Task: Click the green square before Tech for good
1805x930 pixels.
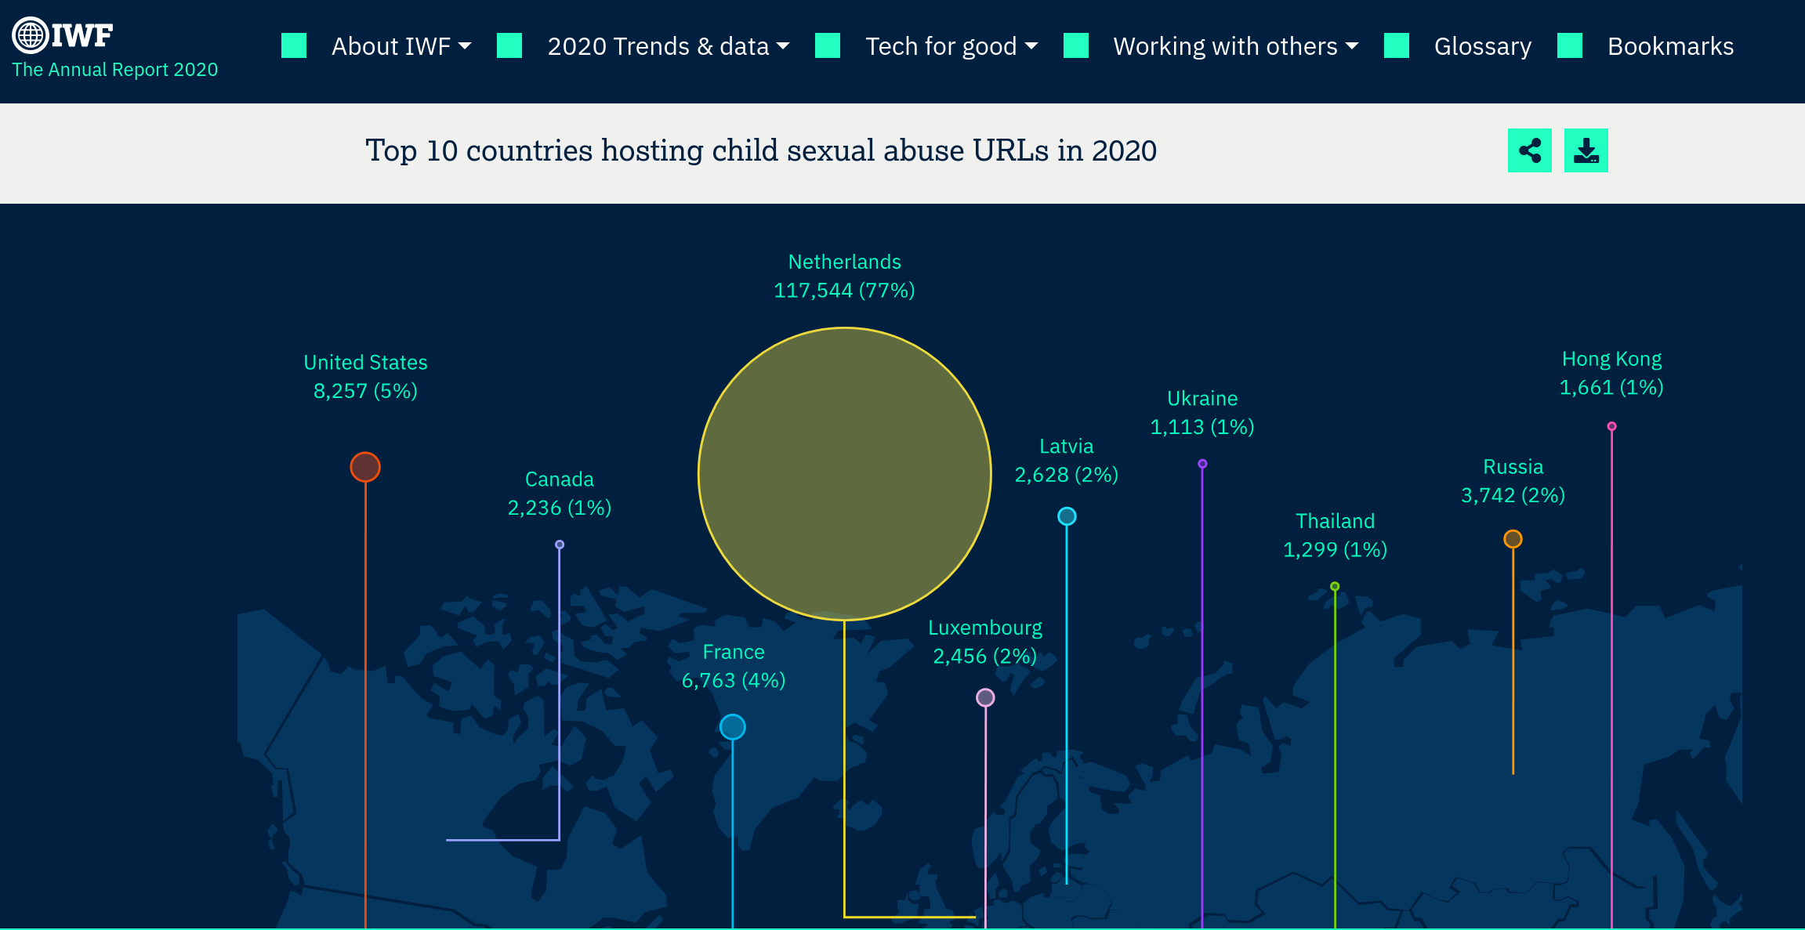Action: pyautogui.click(x=828, y=45)
